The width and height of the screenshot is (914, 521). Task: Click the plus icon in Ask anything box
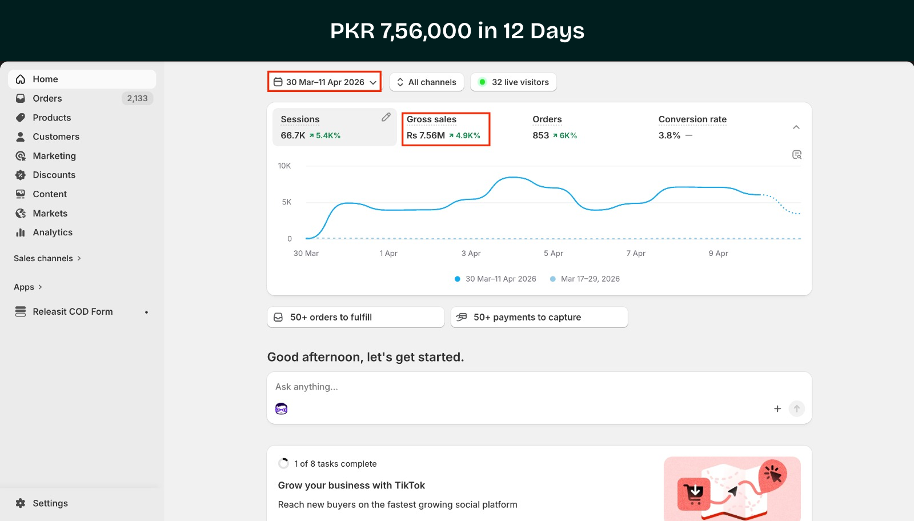(x=777, y=408)
